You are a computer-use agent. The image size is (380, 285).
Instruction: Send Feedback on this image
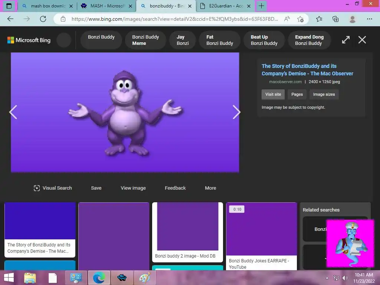(175, 188)
